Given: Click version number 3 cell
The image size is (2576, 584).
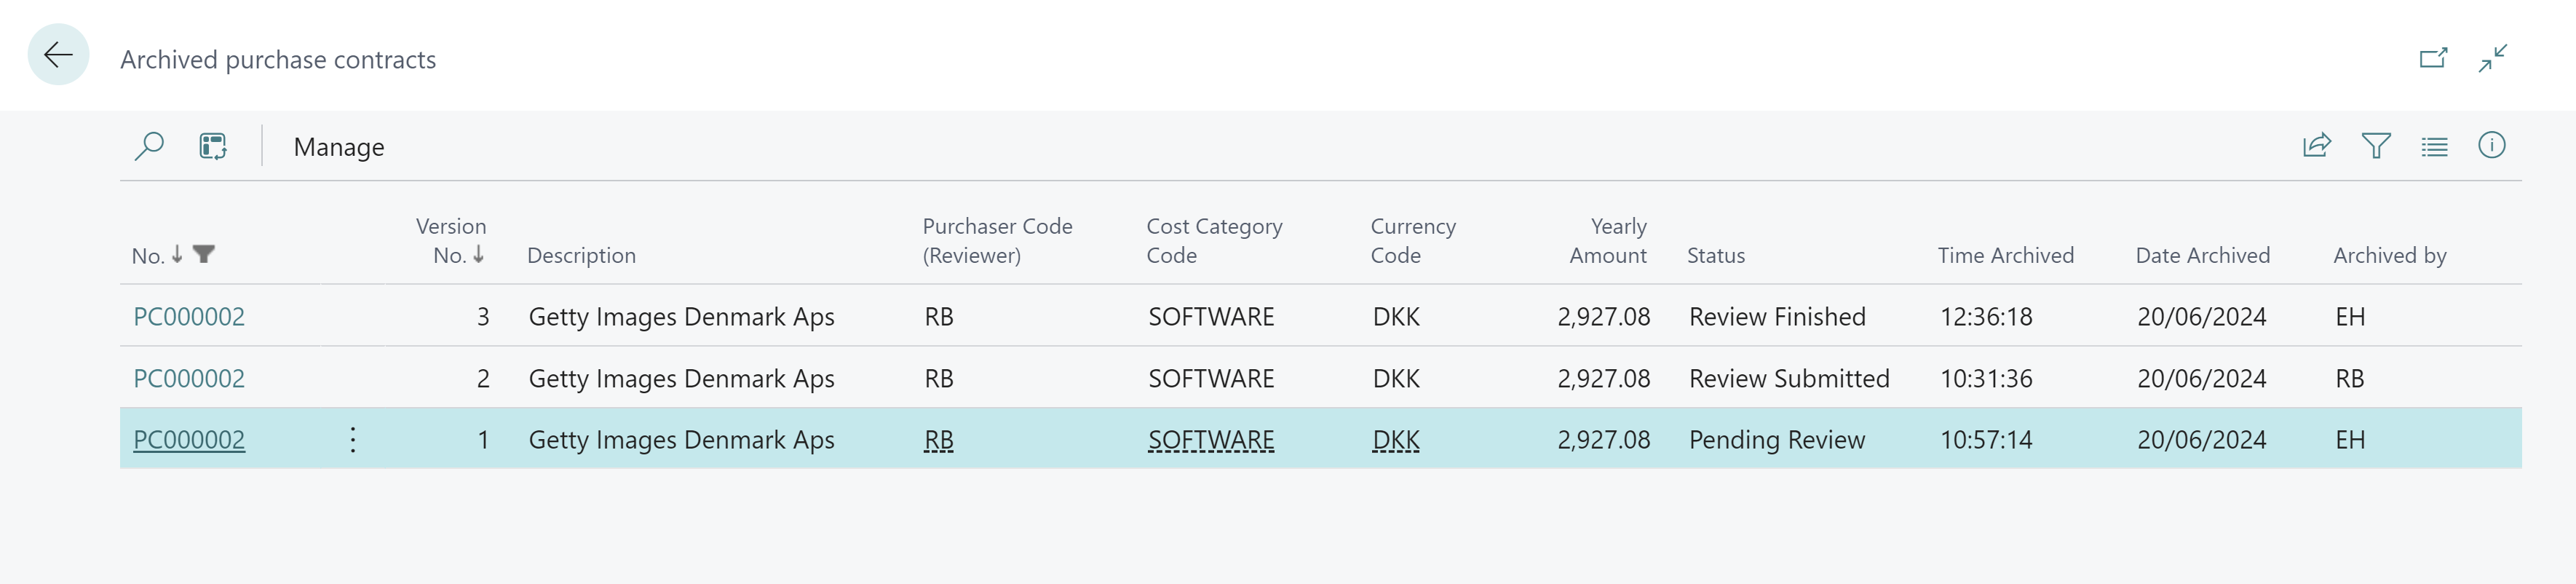Looking at the screenshot, I should coord(483,317).
